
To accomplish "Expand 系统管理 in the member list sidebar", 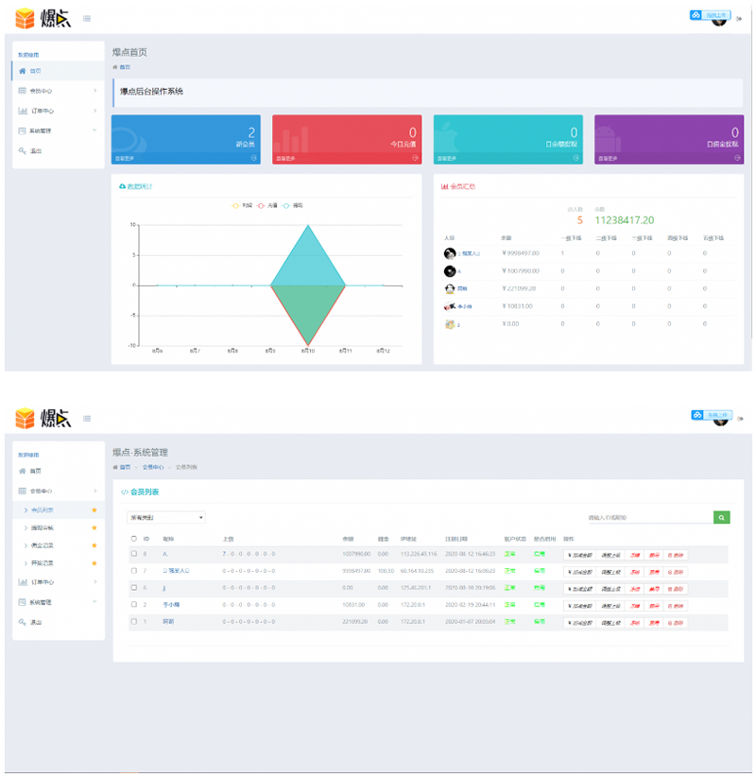I will click(57, 602).
